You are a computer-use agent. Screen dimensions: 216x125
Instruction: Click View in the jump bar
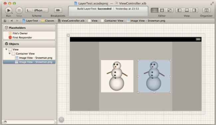pyautogui.click(x=93, y=21)
